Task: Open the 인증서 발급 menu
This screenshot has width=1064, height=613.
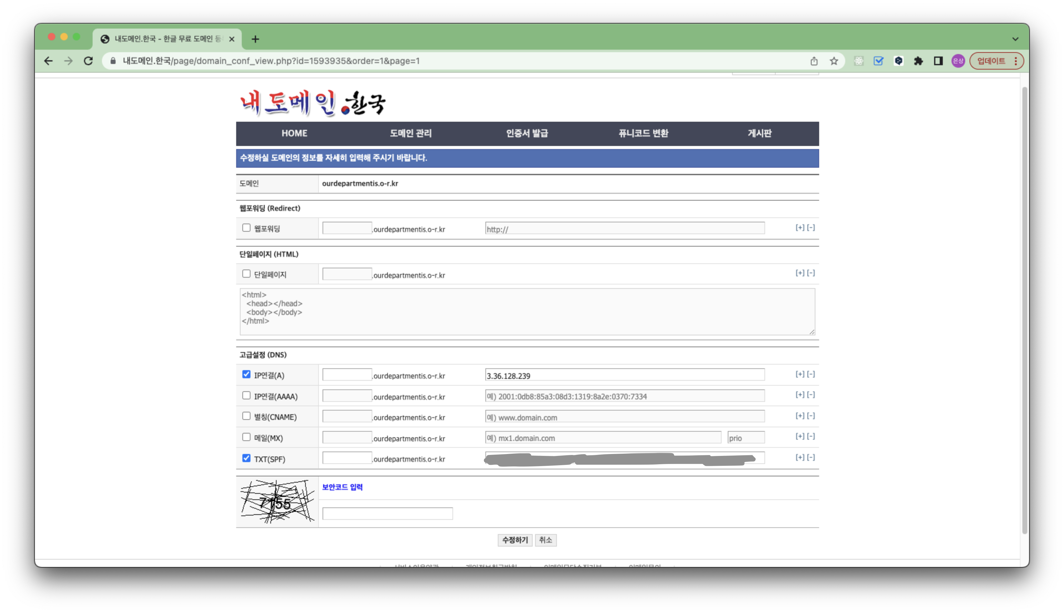Action: click(x=527, y=134)
